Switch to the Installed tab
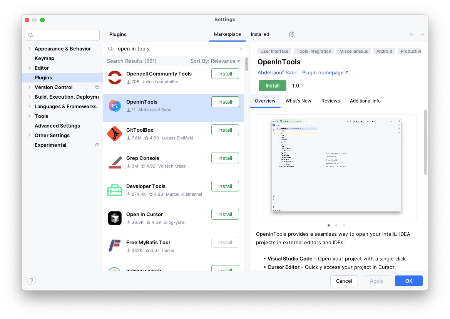450x319 pixels. (259, 34)
